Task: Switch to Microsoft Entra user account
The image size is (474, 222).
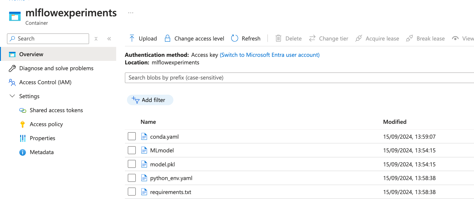Action: [x=269, y=55]
